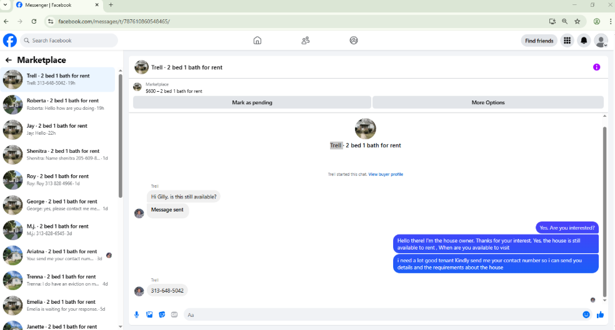Go to the Home feed icon
This screenshot has height=330, width=615.
(x=257, y=41)
